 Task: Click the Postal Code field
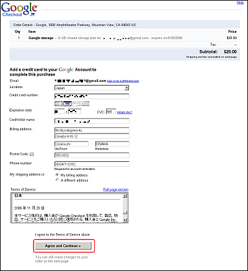click(92, 155)
